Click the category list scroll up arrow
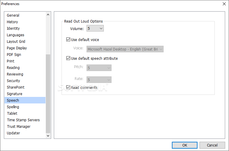The height and width of the screenshot is (151, 229). [x=48, y=15]
